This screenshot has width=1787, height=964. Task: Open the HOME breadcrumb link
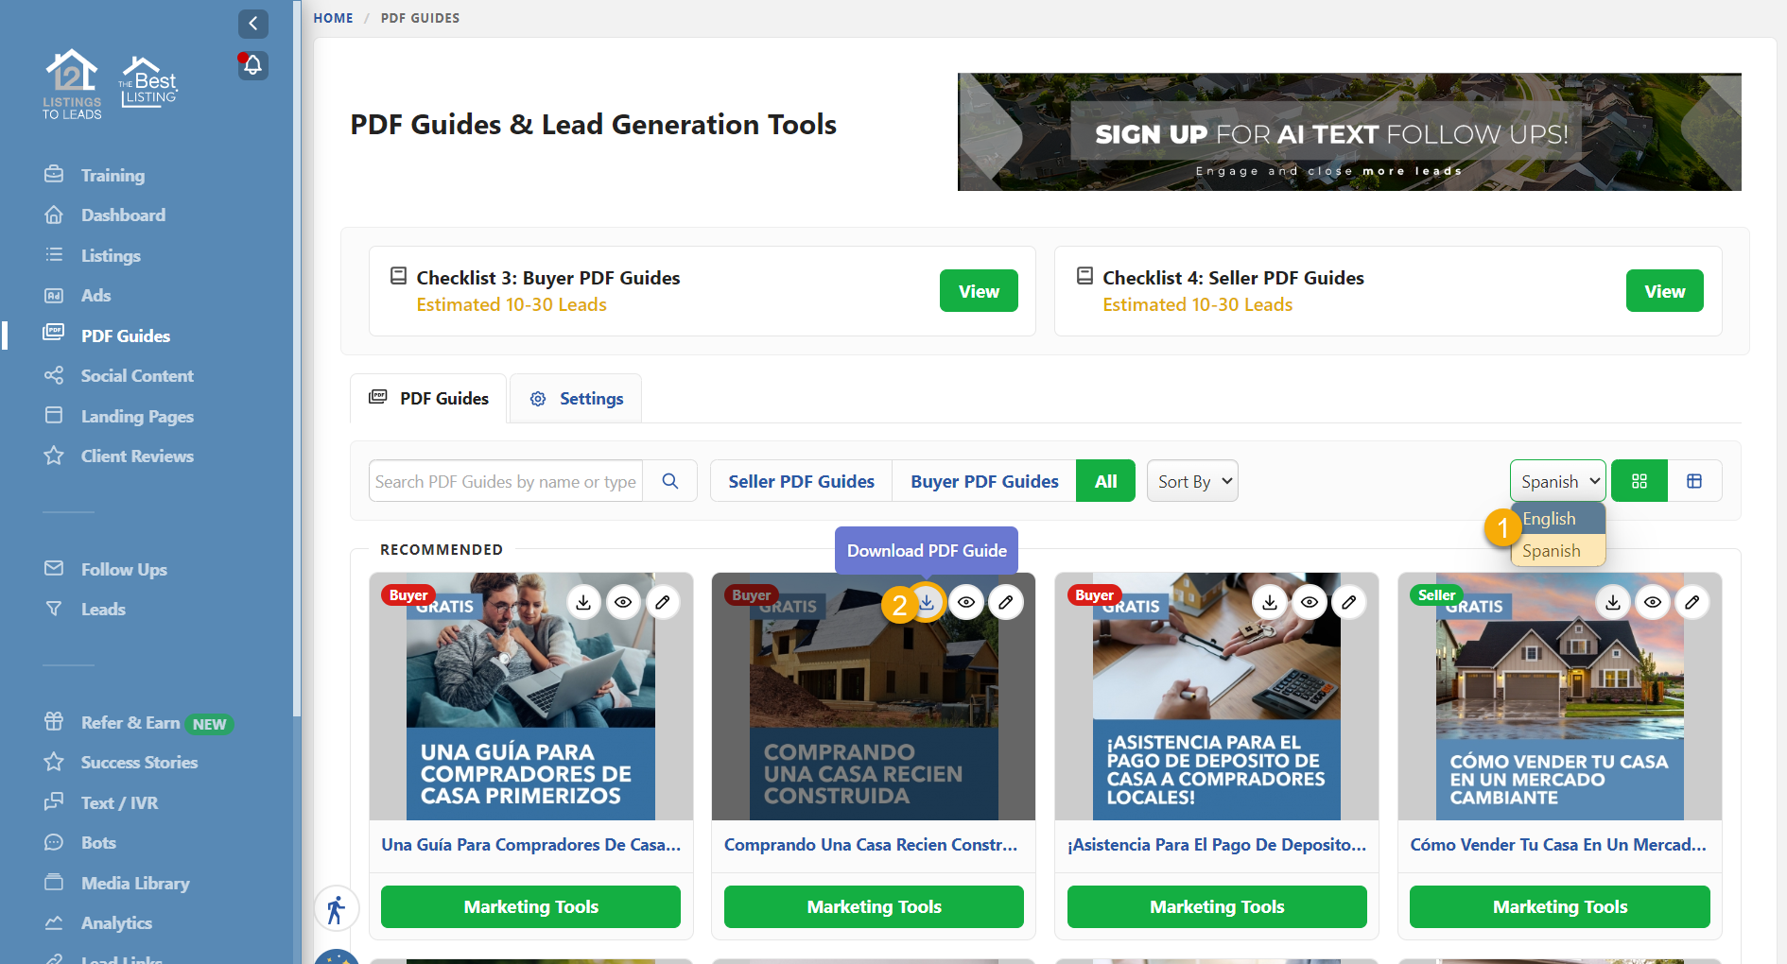pos(333,17)
